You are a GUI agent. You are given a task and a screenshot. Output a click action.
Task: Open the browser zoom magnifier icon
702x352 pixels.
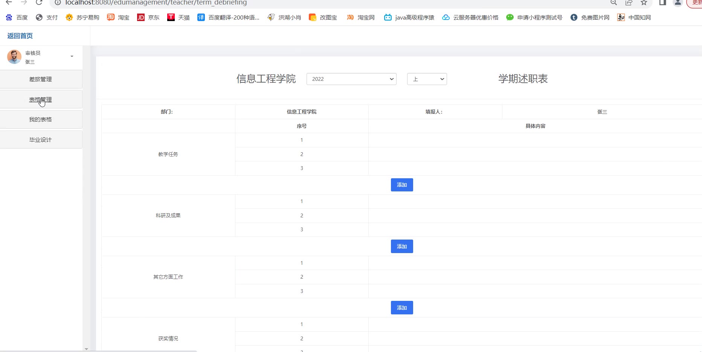613,3
